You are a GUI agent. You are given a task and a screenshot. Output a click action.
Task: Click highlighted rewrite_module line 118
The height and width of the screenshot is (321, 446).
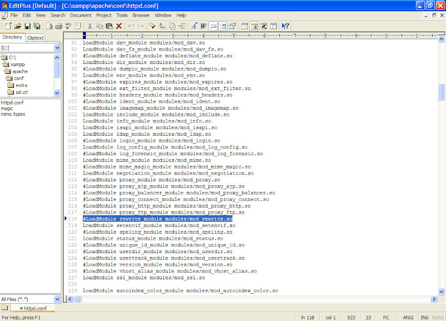pos(158,219)
